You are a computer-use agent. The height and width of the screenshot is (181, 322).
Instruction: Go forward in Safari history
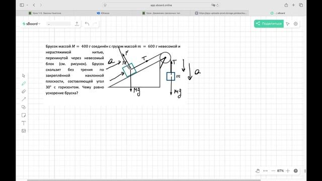tap(41, 5)
